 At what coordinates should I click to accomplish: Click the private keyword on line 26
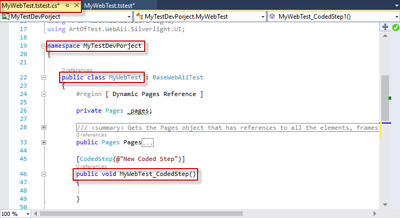(89, 111)
